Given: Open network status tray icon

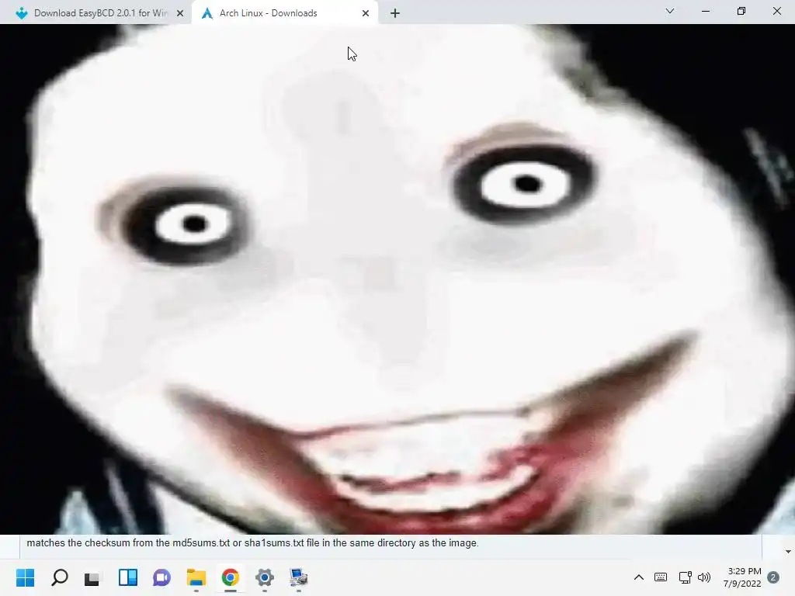Looking at the screenshot, I should coord(685,577).
